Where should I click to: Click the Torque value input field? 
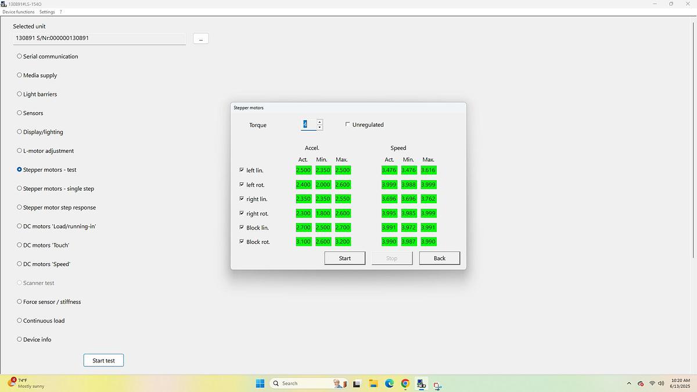[308, 125]
